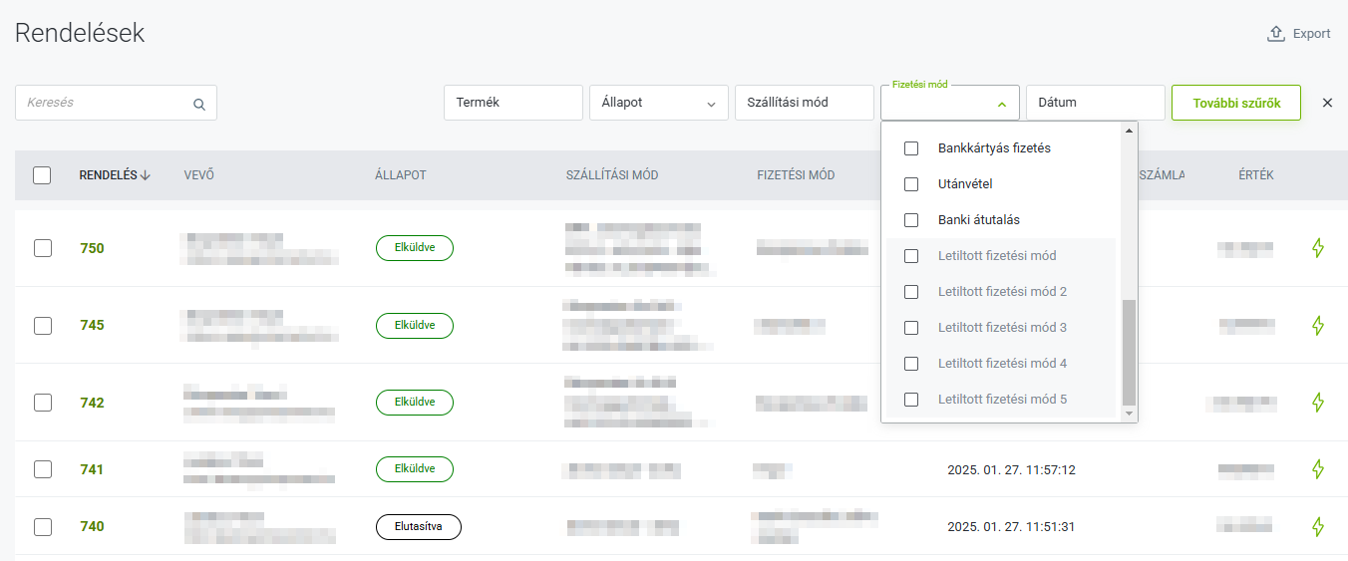Choose Letiltott fizetési mód 3 entry
The height and width of the screenshot is (561, 1348).
pos(1001,328)
